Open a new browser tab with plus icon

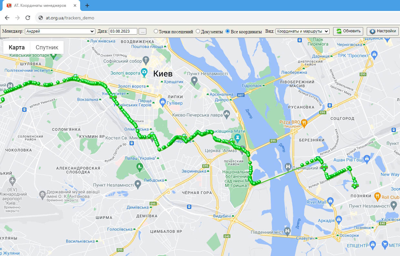pyautogui.click(x=87, y=5)
